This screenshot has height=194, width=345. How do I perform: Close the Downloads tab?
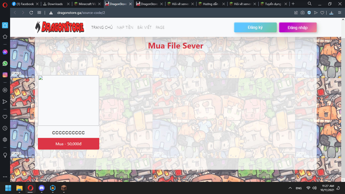[x=68, y=4]
